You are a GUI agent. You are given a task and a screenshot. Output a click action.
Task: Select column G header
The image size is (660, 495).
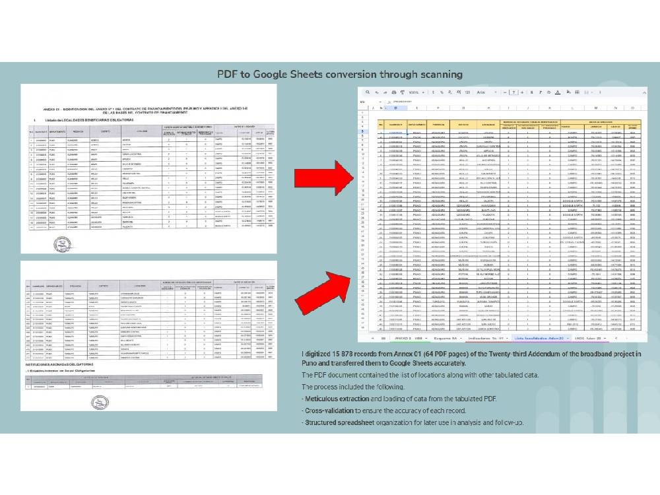(x=463, y=108)
